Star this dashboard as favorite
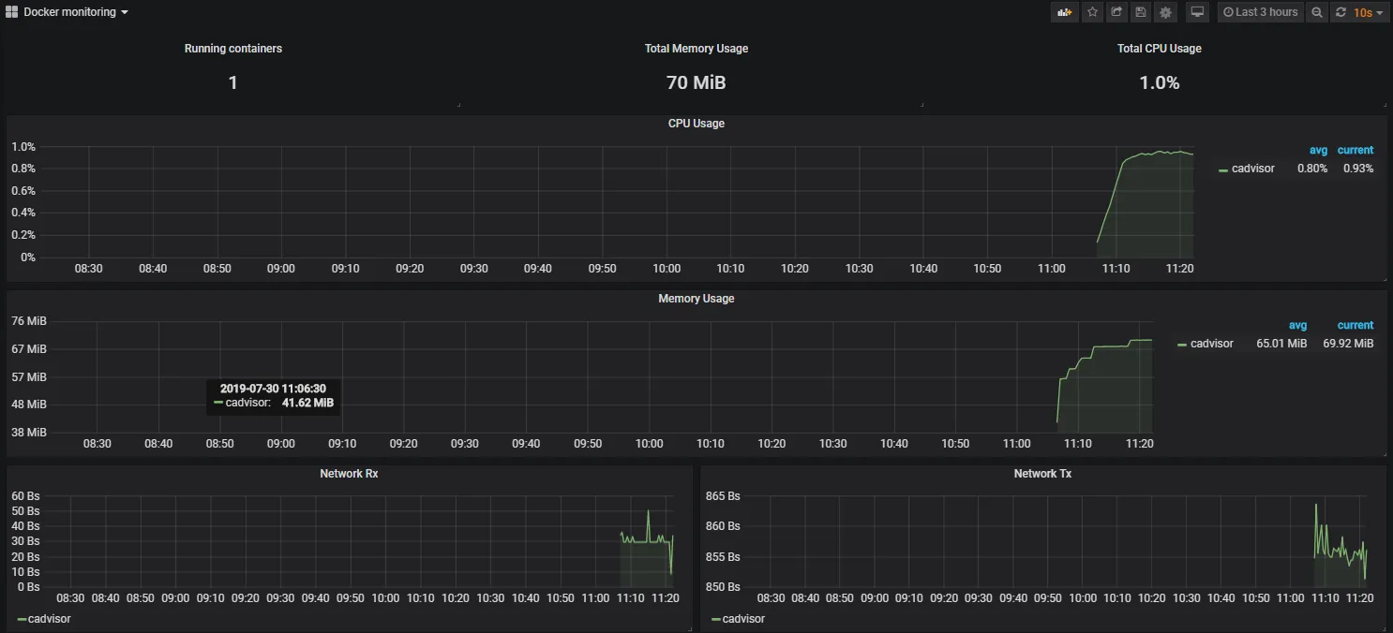Image resolution: width=1393 pixels, height=633 pixels. coord(1092,12)
